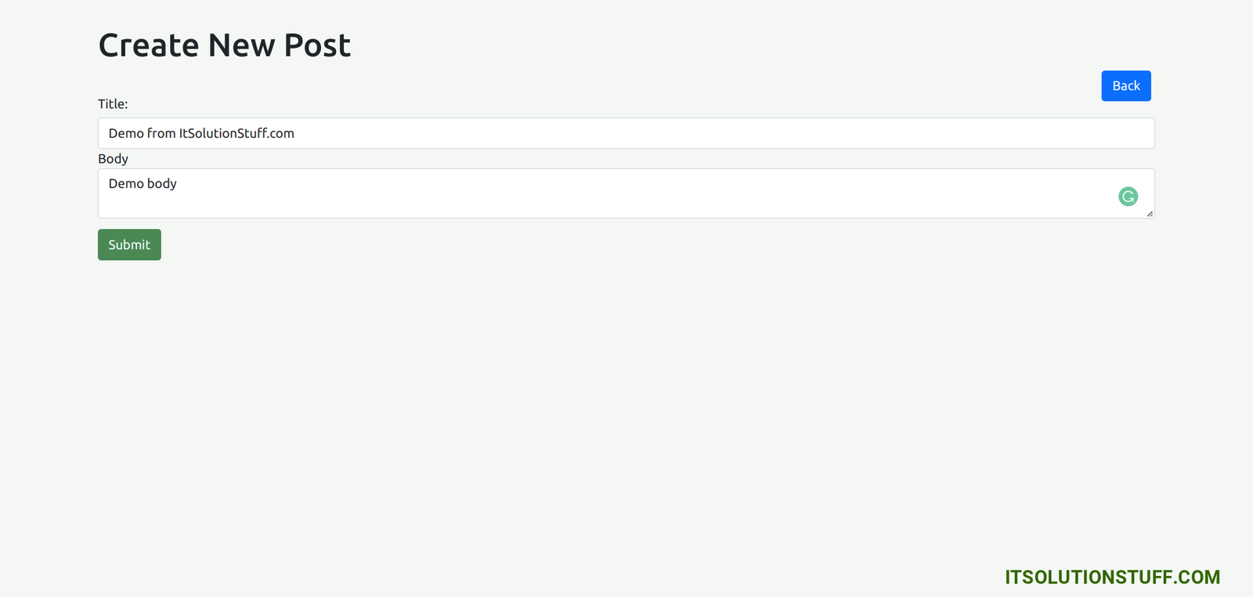Click the ITSOLUTIONSTUFF.COM watermark text
The height and width of the screenshot is (597, 1253).
[x=1112, y=577]
